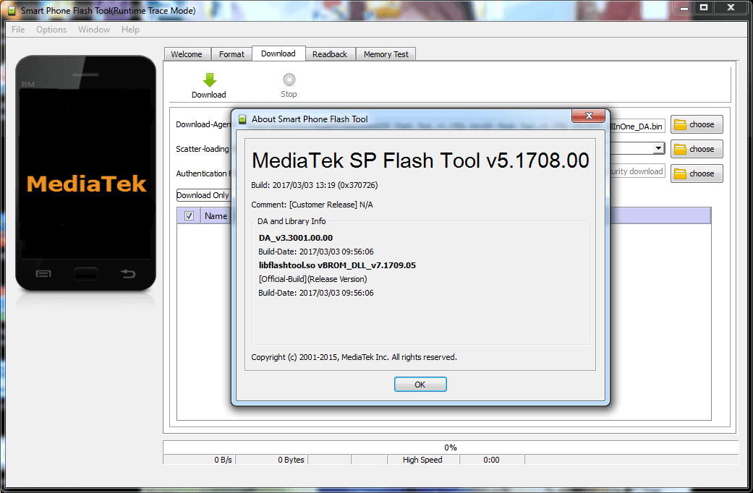Maximize the Smart Phone Flash Tool window
Screen dimensions: 753x493
click(x=704, y=8)
